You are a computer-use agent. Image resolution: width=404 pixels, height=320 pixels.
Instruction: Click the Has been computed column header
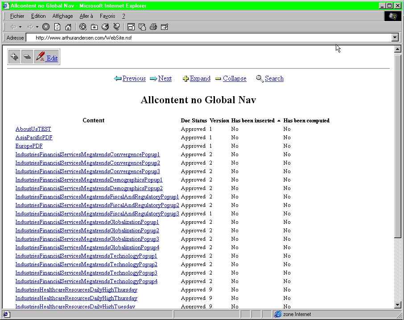[306, 120]
